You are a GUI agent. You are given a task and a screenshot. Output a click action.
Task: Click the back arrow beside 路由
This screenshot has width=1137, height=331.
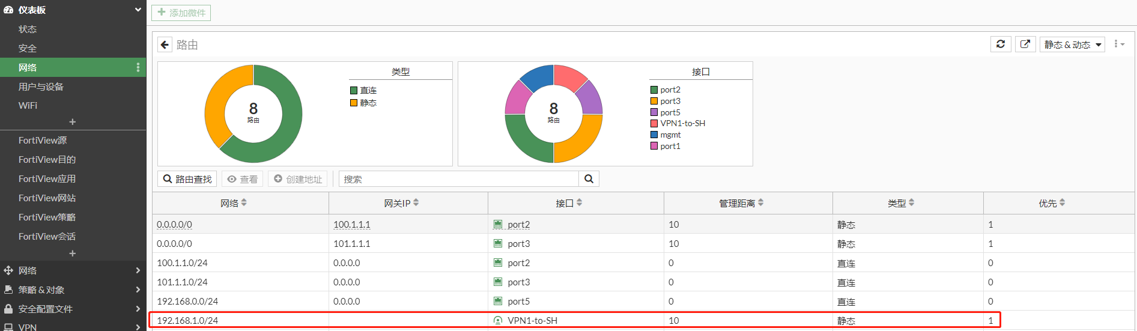[x=165, y=45]
